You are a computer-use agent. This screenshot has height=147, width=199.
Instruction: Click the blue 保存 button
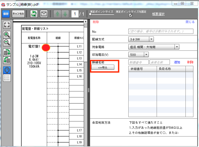coord(6,14)
